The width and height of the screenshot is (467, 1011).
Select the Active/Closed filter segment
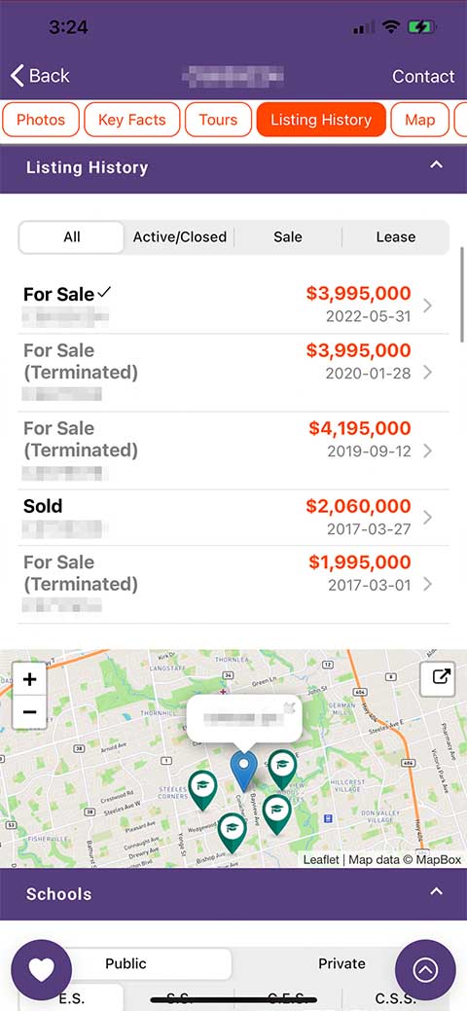pyautogui.click(x=179, y=237)
